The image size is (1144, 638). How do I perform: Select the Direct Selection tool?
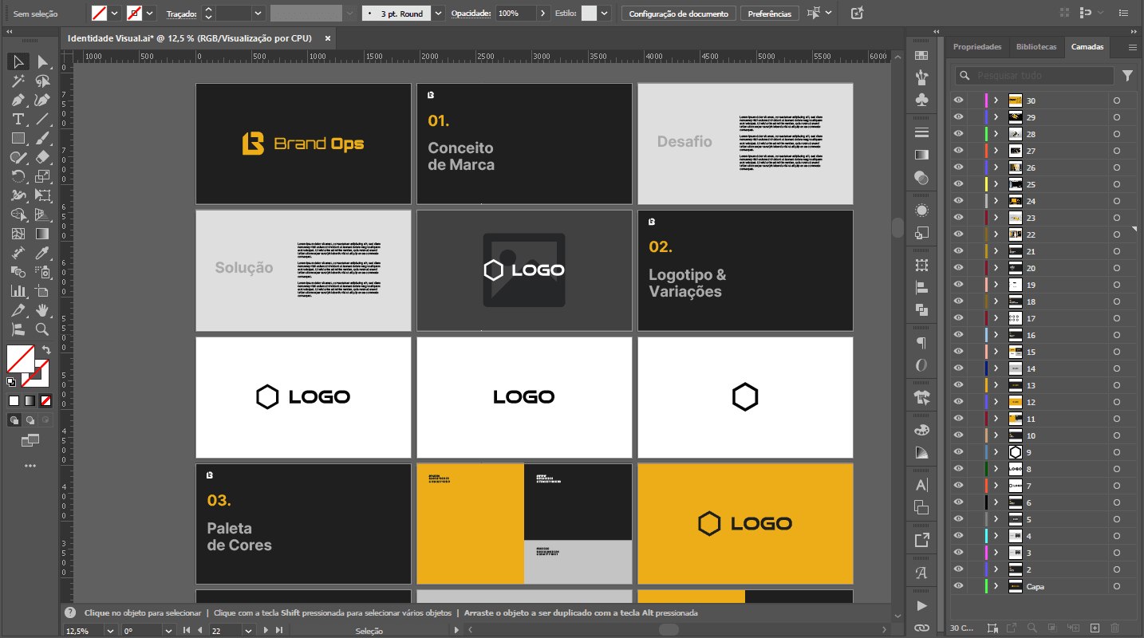[x=43, y=62]
